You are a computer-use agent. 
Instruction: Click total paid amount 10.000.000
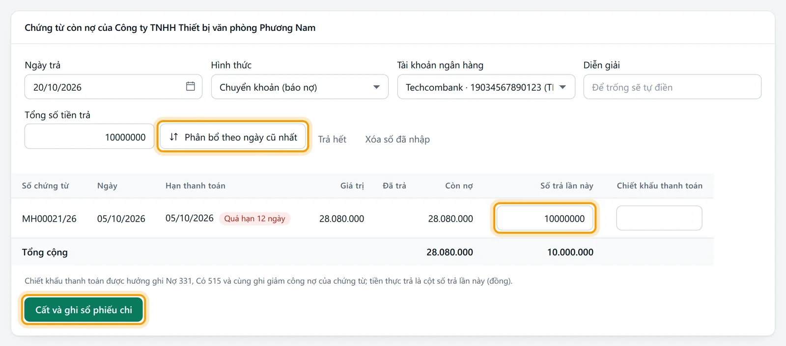pos(570,252)
